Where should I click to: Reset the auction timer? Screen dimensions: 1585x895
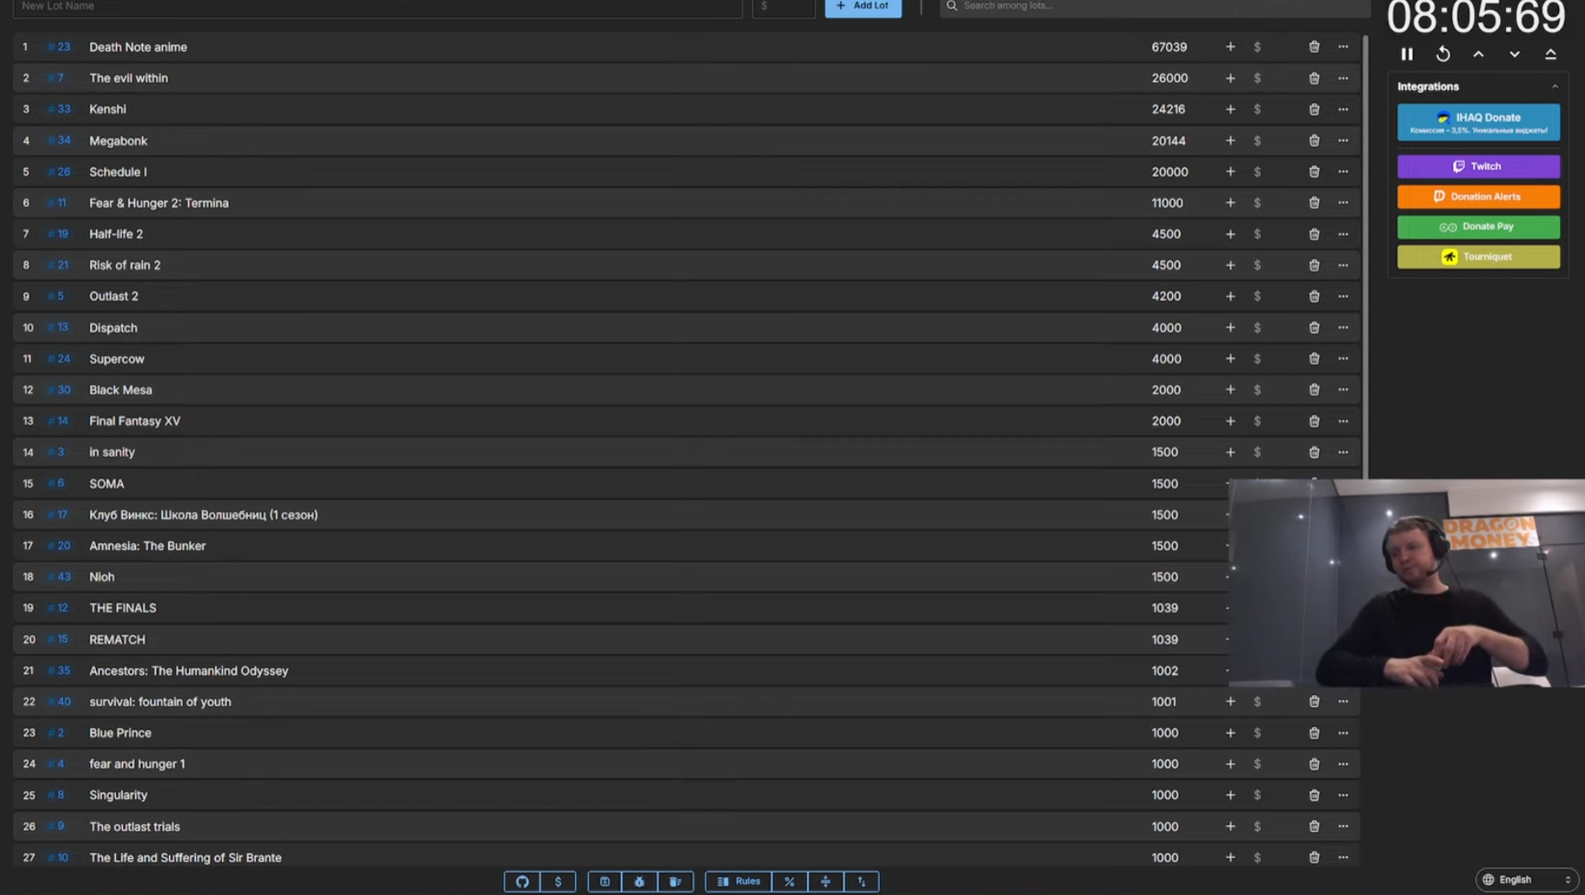(1443, 55)
